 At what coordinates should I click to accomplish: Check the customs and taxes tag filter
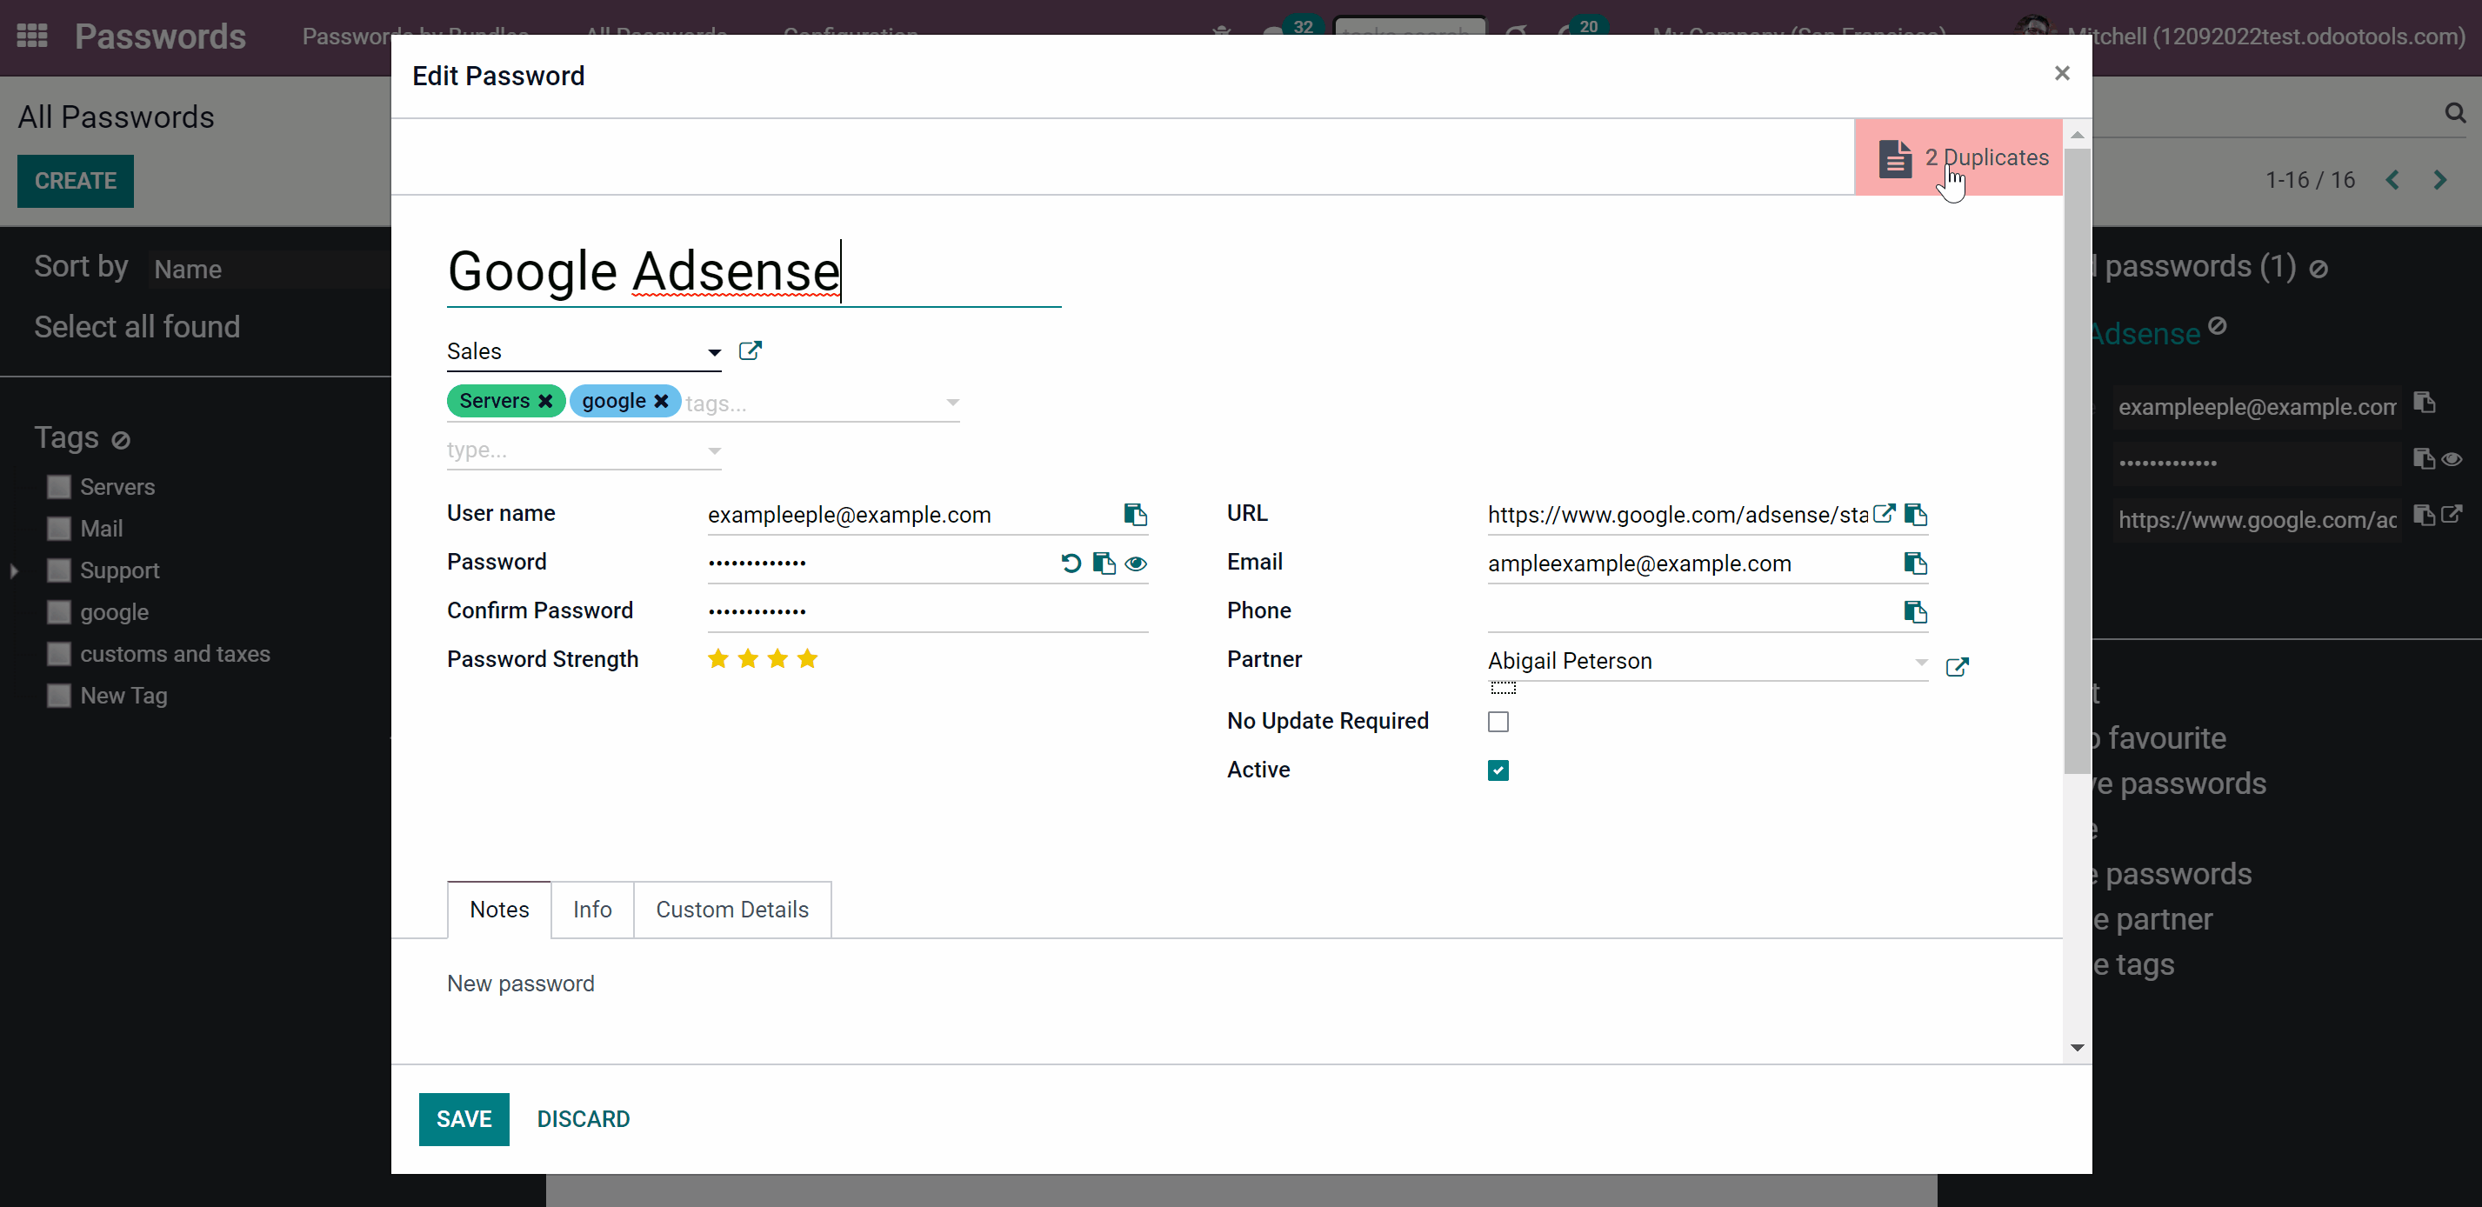[x=59, y=654]
